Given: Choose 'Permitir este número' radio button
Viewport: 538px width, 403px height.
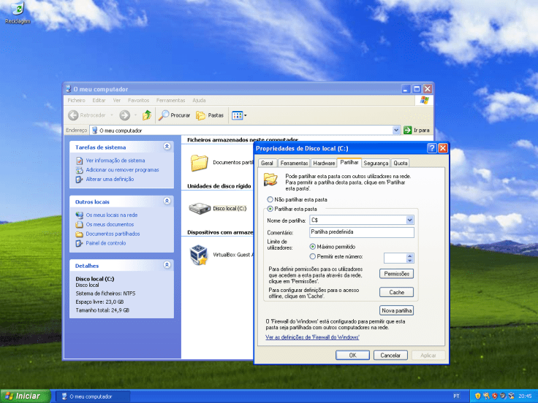Looking at the screenshot, I should coord(314,256).
